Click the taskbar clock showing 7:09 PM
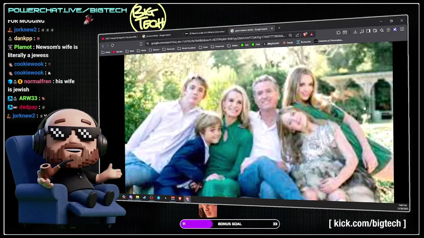This screenshot has width=424, height=238. [402, 207]
